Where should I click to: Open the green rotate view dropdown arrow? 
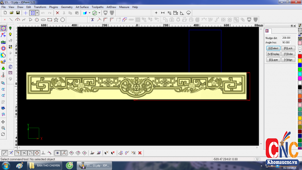point(99,13)
